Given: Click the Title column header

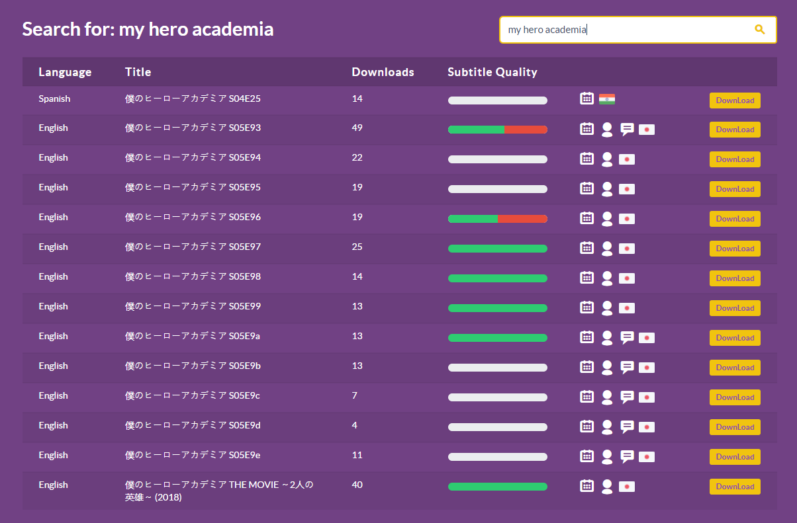Looking at the screenshot, I should (138, 72).
